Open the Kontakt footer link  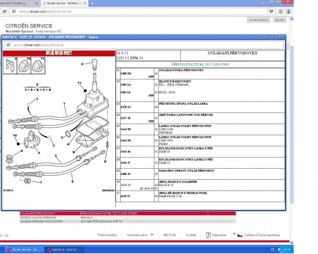coord(191,235)
